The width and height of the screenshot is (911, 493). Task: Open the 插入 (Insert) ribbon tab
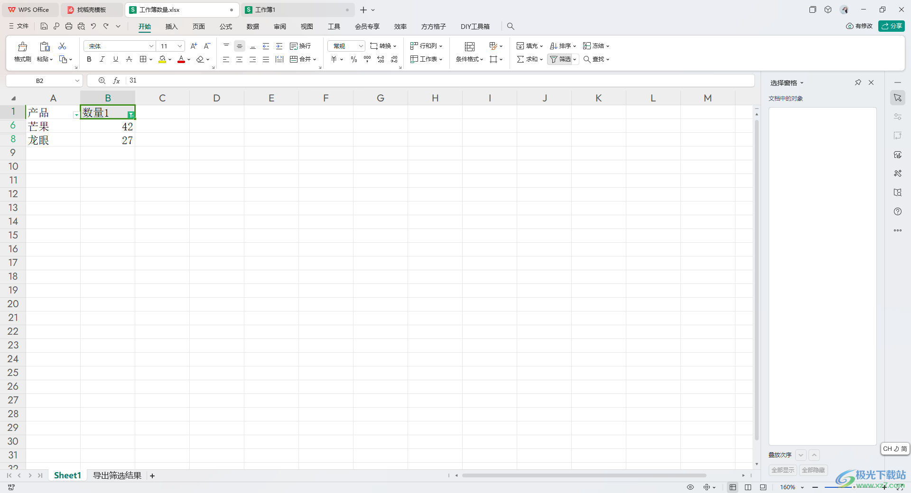[171, 27]
